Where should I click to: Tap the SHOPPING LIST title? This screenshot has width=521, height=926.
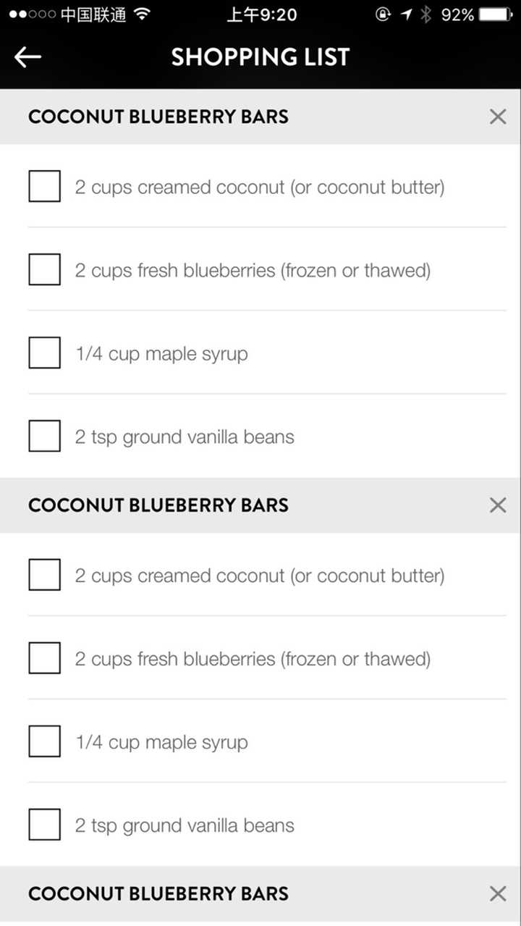tap(260, 58)
